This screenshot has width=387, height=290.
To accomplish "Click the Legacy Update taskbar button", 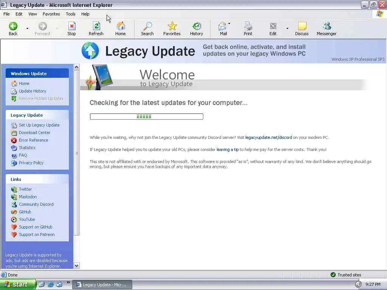I will [x=102, y=285].
